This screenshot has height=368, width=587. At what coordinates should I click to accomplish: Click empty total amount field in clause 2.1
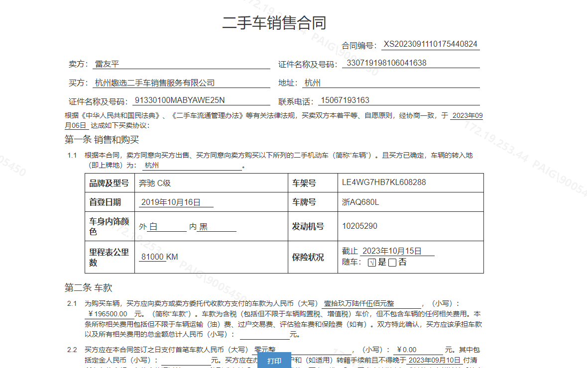pyautogui.click(x=265, y=335)
